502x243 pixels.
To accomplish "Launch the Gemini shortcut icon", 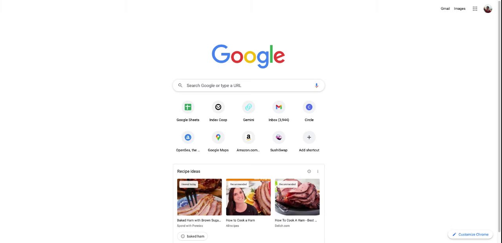I will click(248, 107).
